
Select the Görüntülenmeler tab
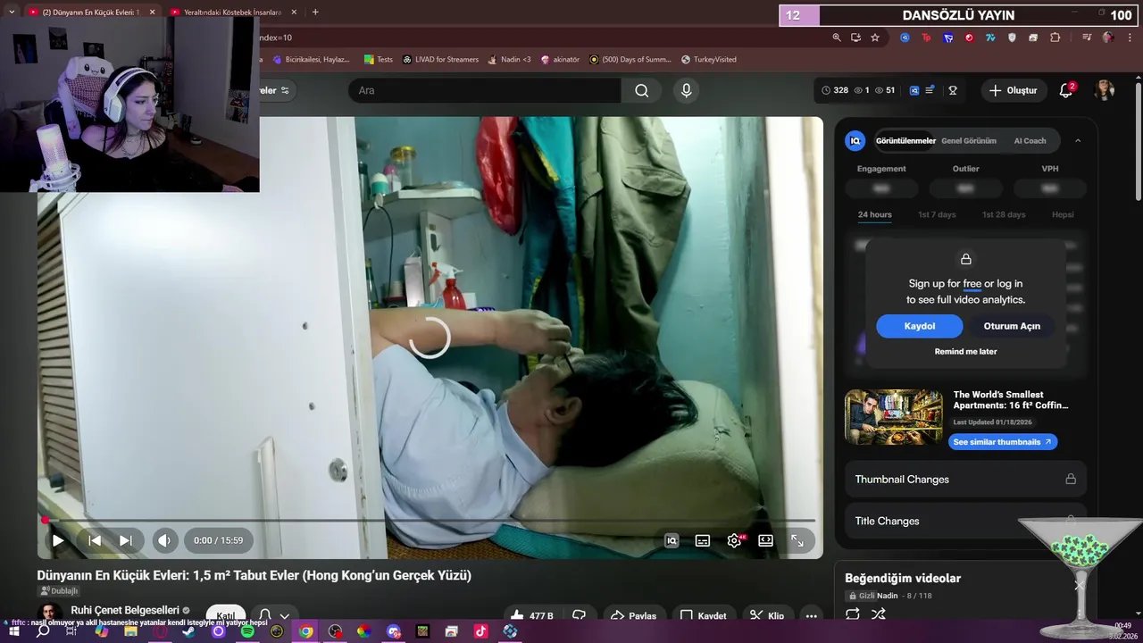[x=905, y=141]
